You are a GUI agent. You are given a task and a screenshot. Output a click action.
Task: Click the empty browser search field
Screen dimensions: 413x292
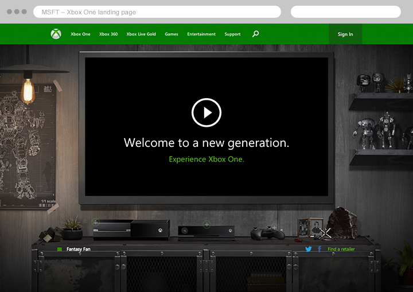pyautogui.click(x=346, y=12)
